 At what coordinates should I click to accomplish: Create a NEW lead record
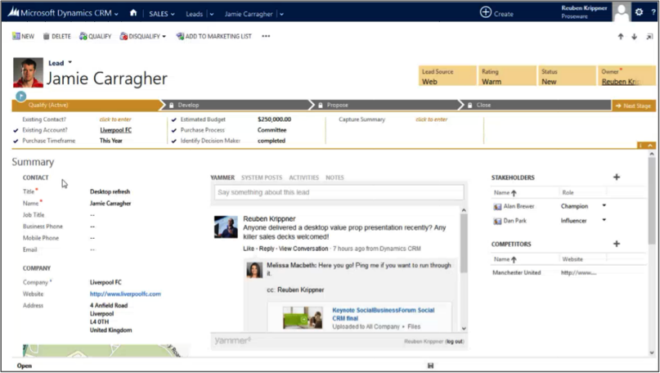[x=23, y=36]
